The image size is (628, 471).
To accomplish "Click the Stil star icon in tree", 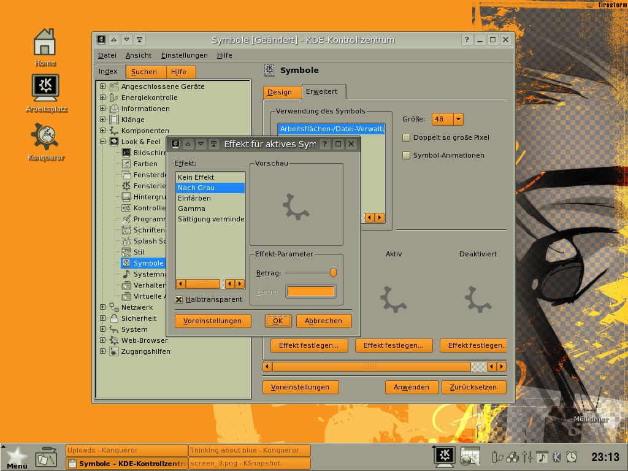I will coord(126,252).
